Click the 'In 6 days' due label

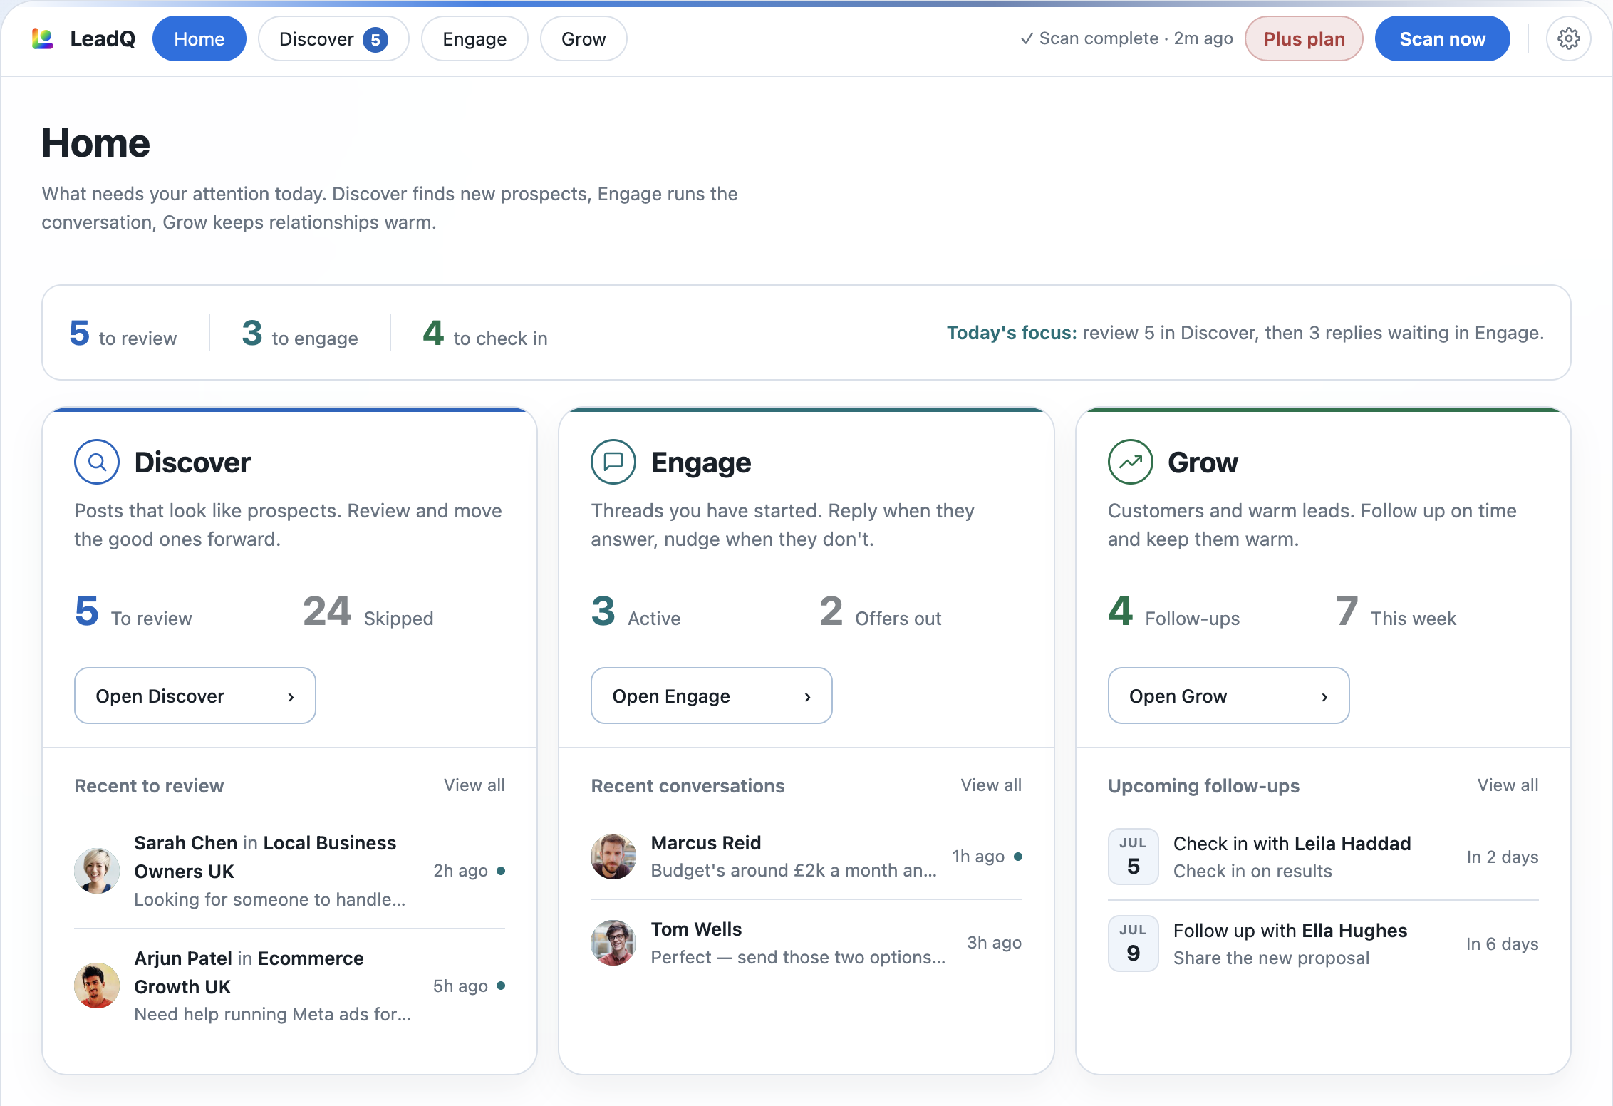[x=1503, y=944]
